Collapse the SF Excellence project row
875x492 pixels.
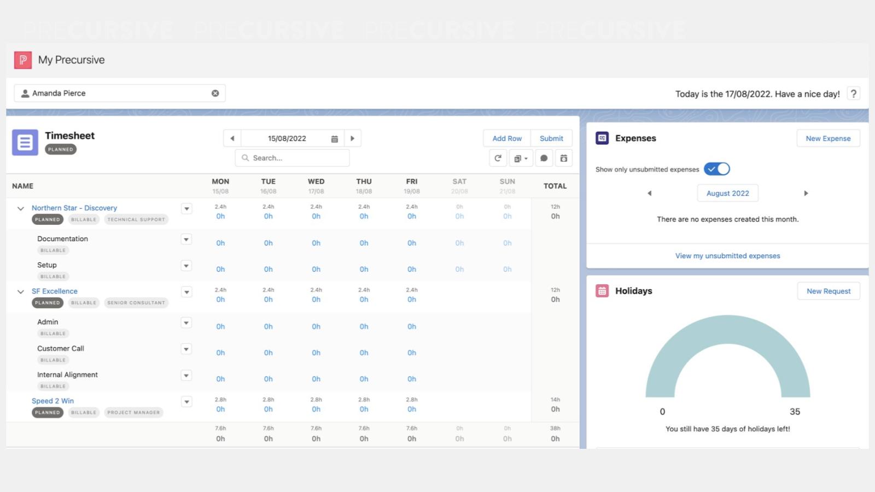[x=21, y=292]
